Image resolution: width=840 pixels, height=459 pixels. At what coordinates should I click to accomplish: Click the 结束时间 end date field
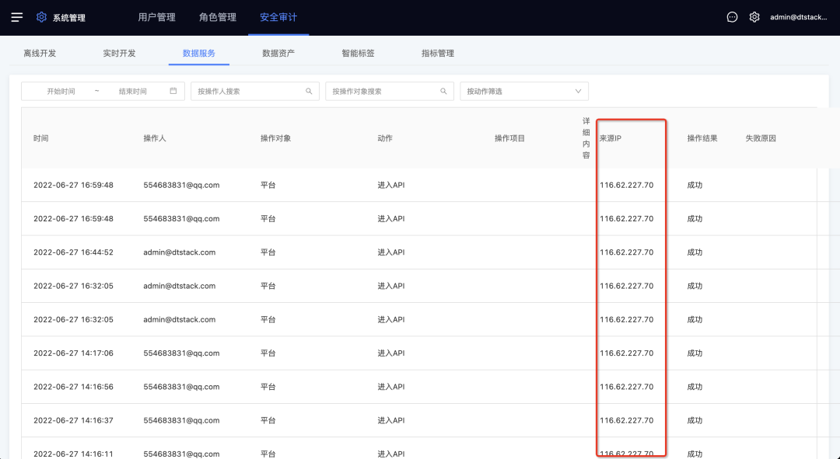(x=132, y=91)
